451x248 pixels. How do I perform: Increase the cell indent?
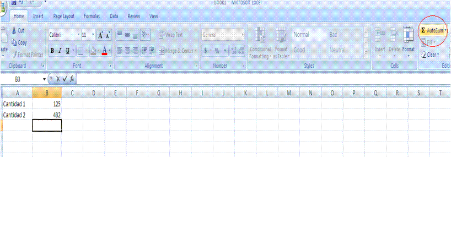tap(152, 51)
